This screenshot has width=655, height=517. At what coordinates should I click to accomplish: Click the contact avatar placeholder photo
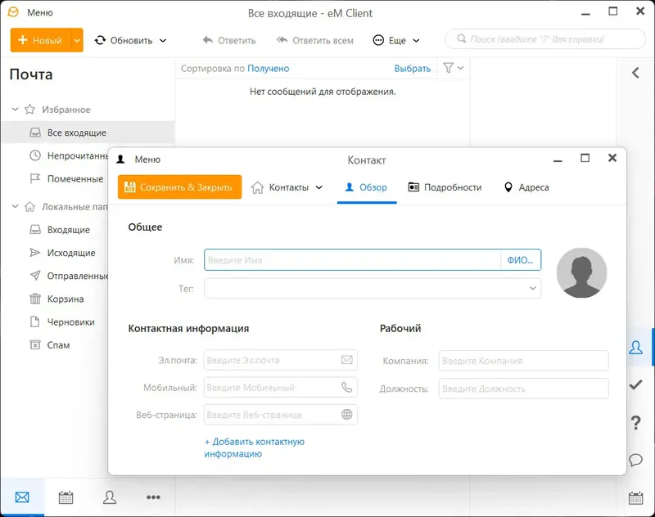click(x=582, y=271)
